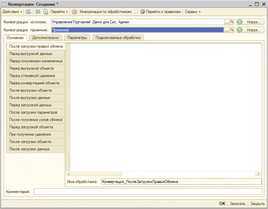Click the second grayed toolbar icon

coord(38,12)
